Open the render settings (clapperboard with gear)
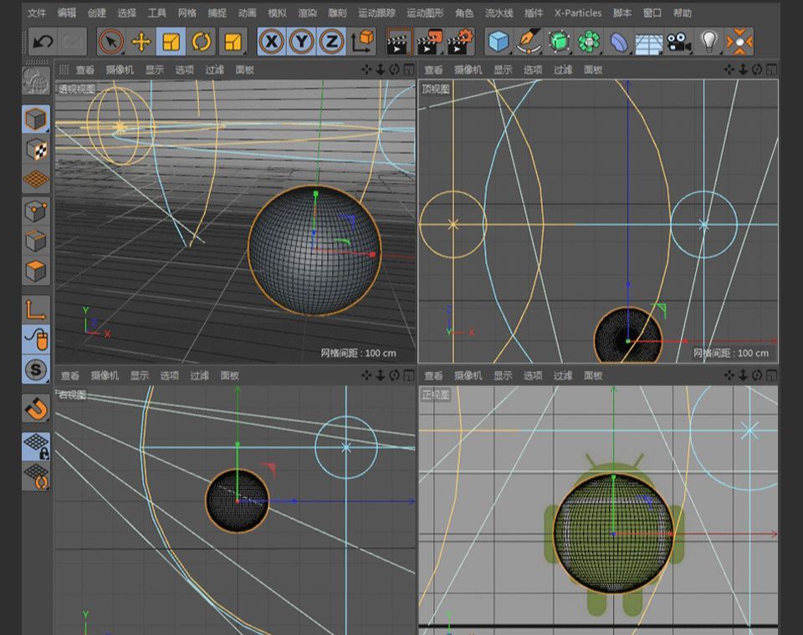 [x=460, y=42]
